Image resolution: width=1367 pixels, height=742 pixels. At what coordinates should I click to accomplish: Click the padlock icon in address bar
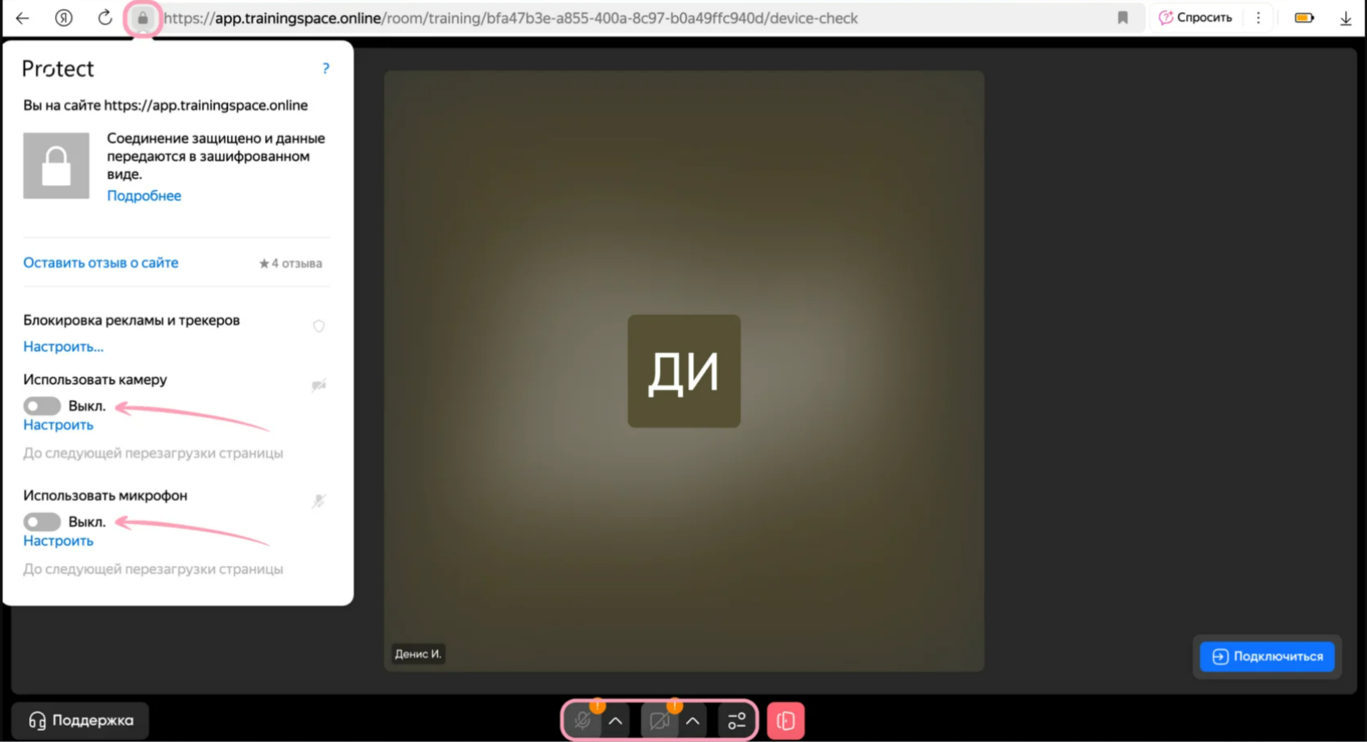(x=143, y=18)
